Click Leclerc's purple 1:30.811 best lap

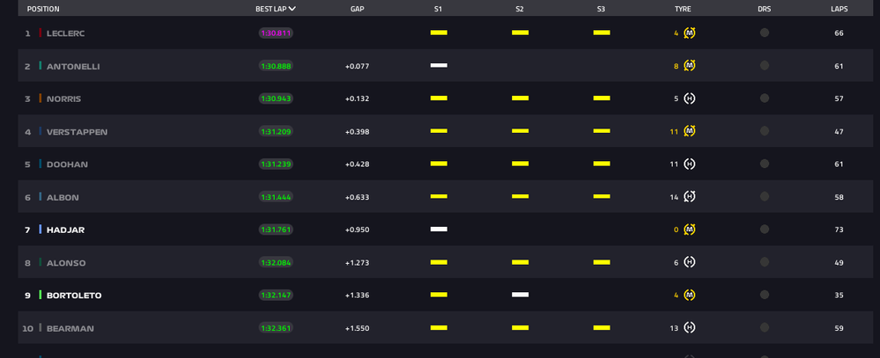[276, 33]
